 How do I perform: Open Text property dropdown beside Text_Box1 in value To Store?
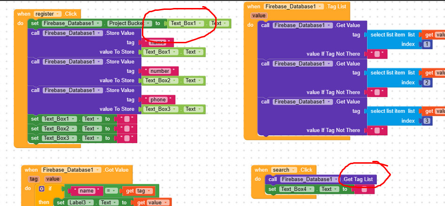193,52
